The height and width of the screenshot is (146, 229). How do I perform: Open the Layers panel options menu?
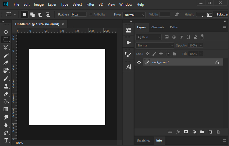pyautogui.click(x=225, y=27)
